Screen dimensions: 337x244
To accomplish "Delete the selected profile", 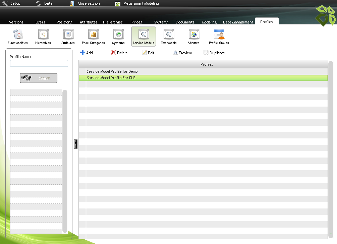I will click(119, 53).
